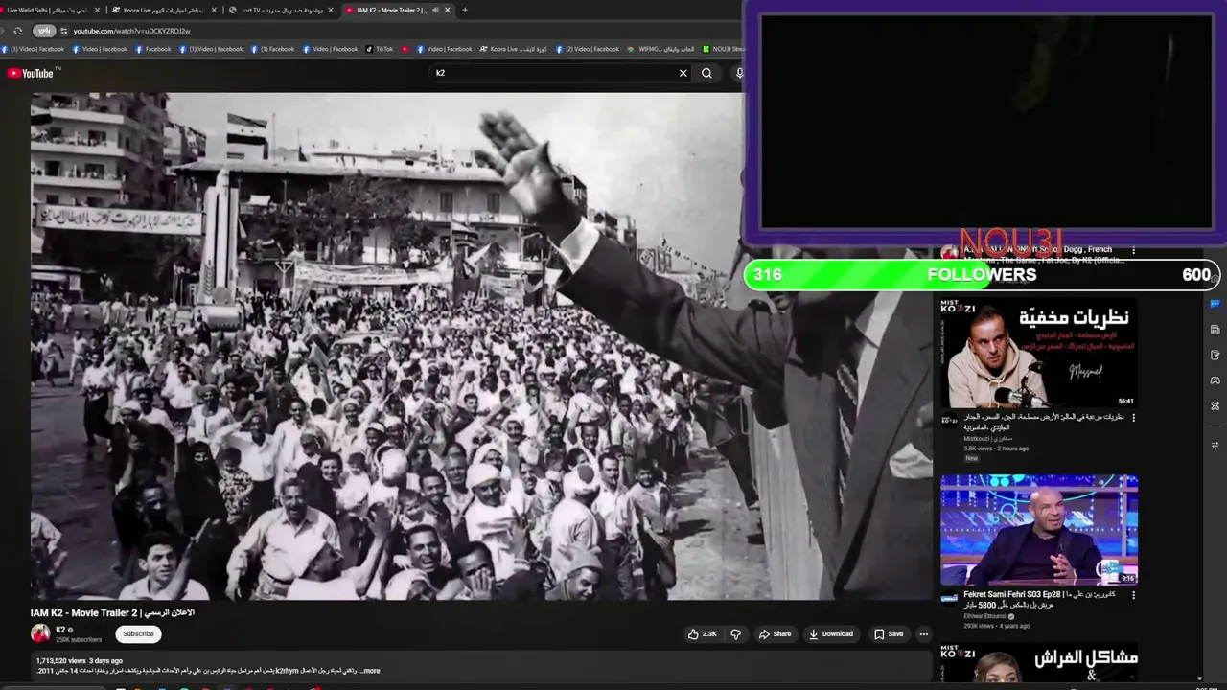This screenshot has width=1227, height=690.
Task: Start voice search with the microphone icon
Action: coord(739,73)
